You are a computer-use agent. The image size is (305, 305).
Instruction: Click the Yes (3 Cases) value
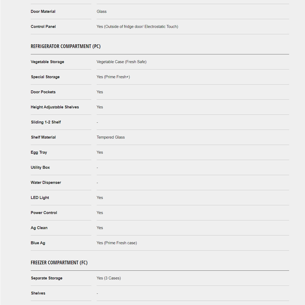(x=109, y=278)
